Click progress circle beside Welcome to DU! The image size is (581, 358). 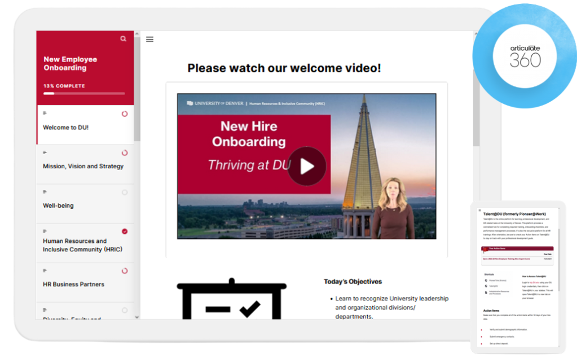coord(125,114)
